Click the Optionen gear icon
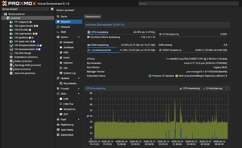 coord(61,63)
